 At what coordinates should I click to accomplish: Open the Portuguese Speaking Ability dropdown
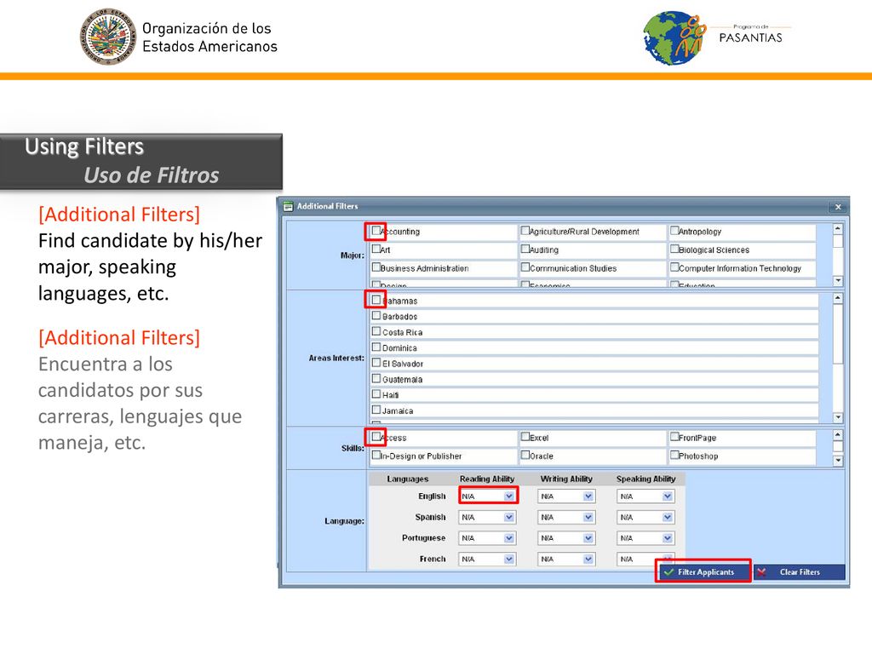click(645, 538)
